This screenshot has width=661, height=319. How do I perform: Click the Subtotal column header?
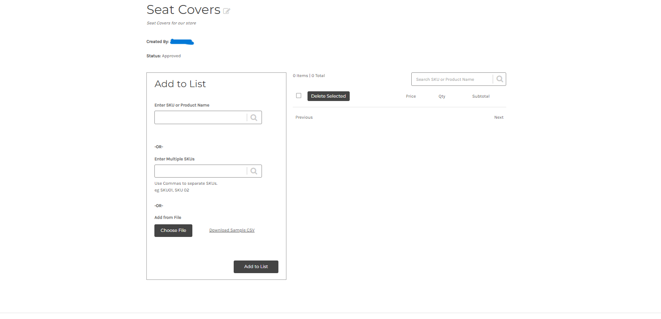480,96
